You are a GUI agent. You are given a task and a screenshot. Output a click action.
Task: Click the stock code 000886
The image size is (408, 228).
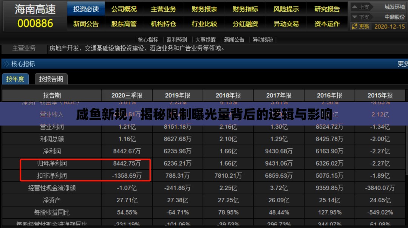tap(35, 23)
